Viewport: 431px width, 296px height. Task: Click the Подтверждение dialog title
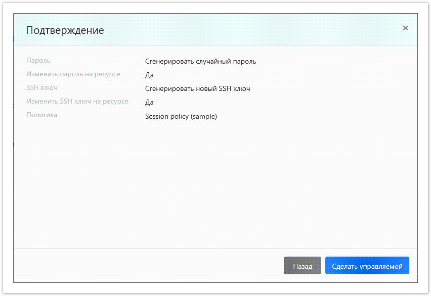65,30
